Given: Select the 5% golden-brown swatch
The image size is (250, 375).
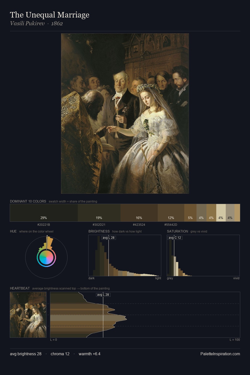Looking at the screenshot, I should 190,213.
